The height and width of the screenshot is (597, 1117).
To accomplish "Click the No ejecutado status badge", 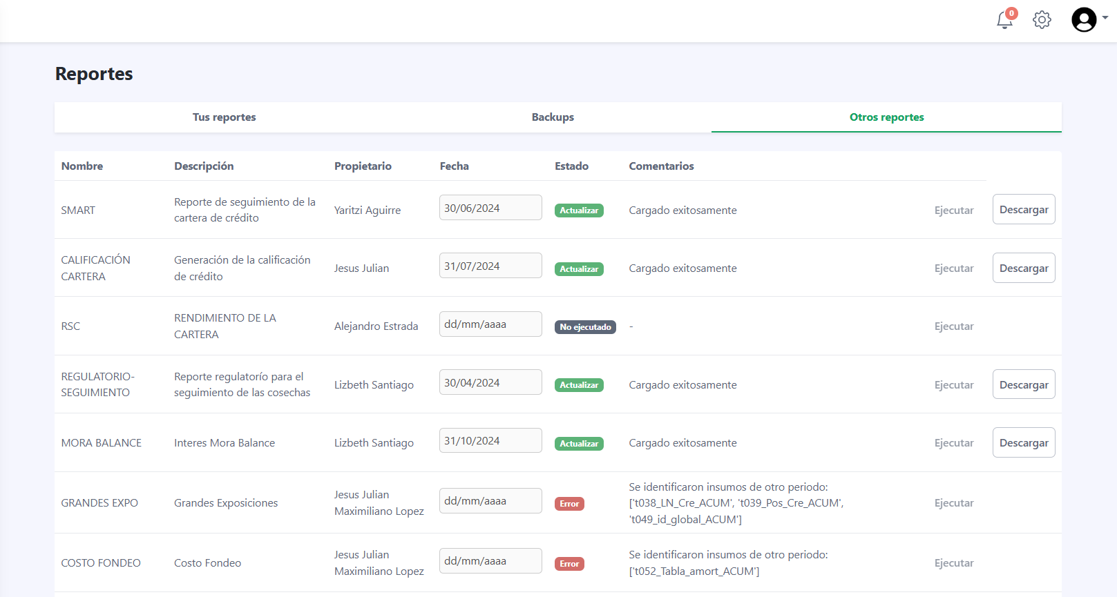I will click(x=585, y=327).
